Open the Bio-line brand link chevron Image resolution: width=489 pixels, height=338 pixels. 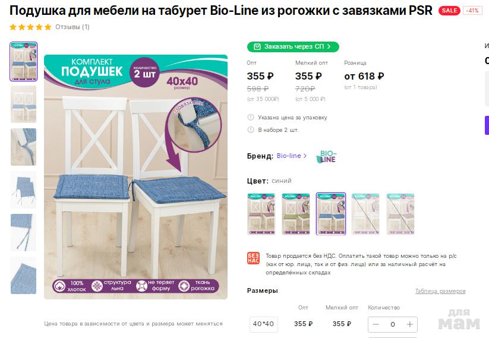(x=305, y=156)
